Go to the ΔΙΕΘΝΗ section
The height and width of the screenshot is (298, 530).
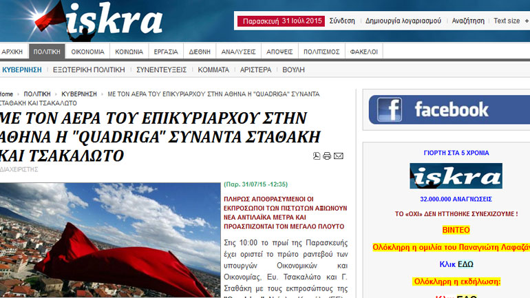point(200,52)
